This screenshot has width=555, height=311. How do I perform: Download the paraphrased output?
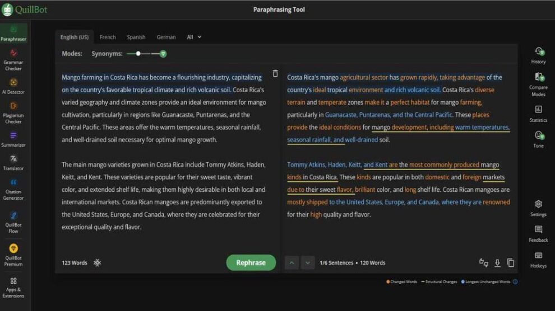[x=497, y=263]
